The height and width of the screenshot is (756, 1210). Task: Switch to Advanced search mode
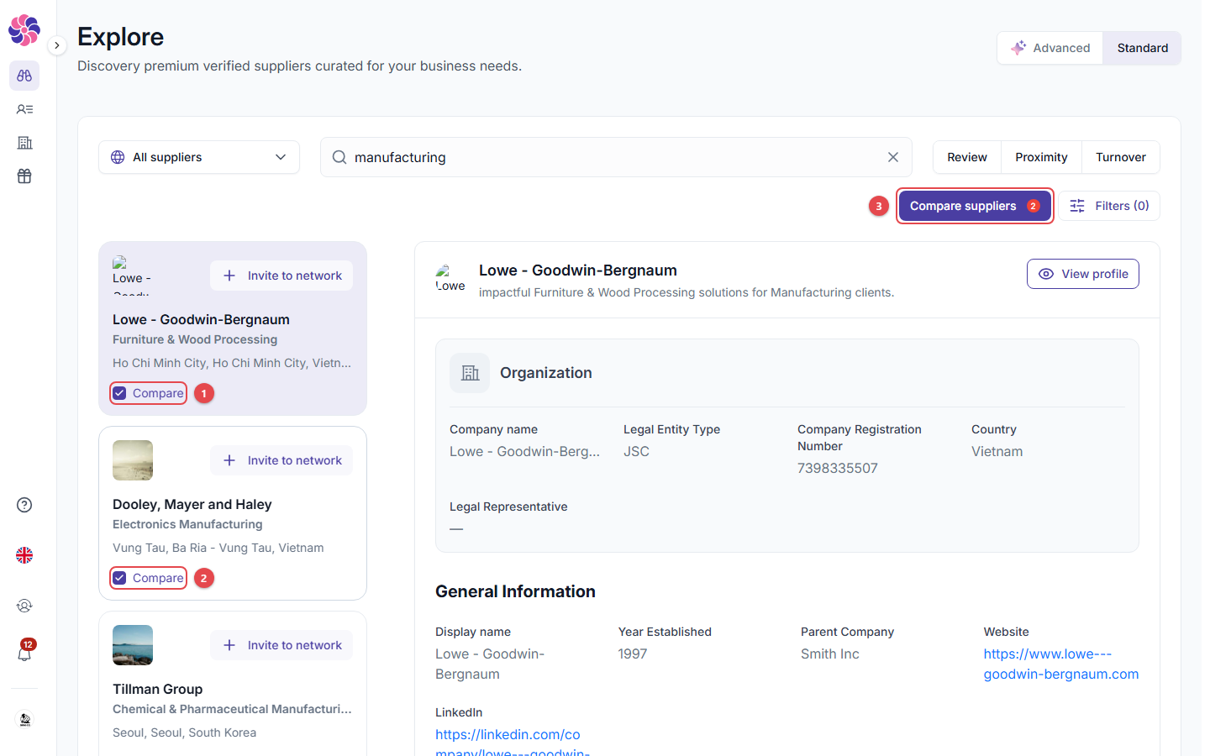1050,48
